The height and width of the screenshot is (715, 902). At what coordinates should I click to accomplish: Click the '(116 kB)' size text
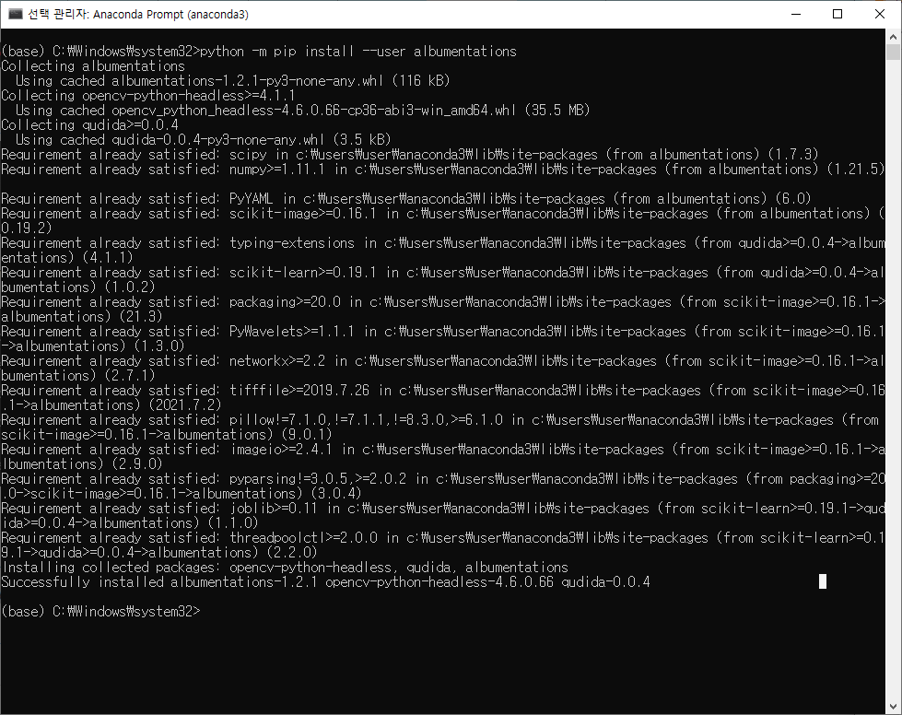click(420, 80)
